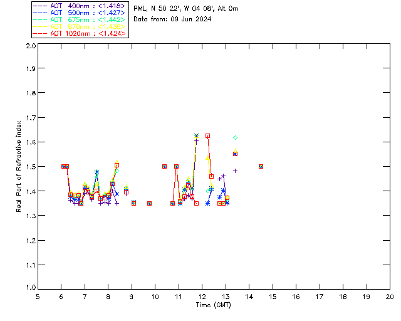The image size is (401, 321).
Task: Click the gray diamond marker above 1.6
Action: point(235,137)
